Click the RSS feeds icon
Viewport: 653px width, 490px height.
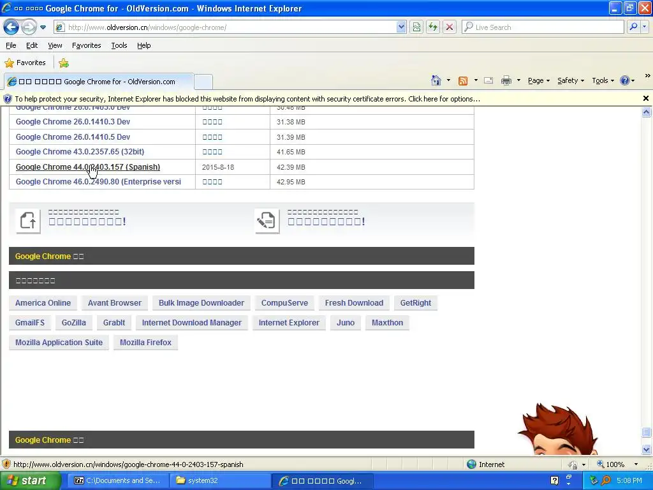tap(463, 81)
